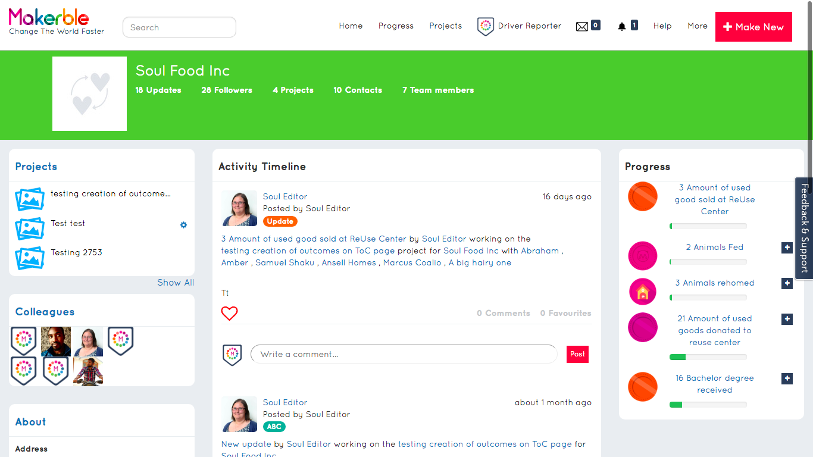Click the A big hairy one contact link
The width and height of the screenshot is (813, 457).
pyautogui.click(x=480, y=262)
